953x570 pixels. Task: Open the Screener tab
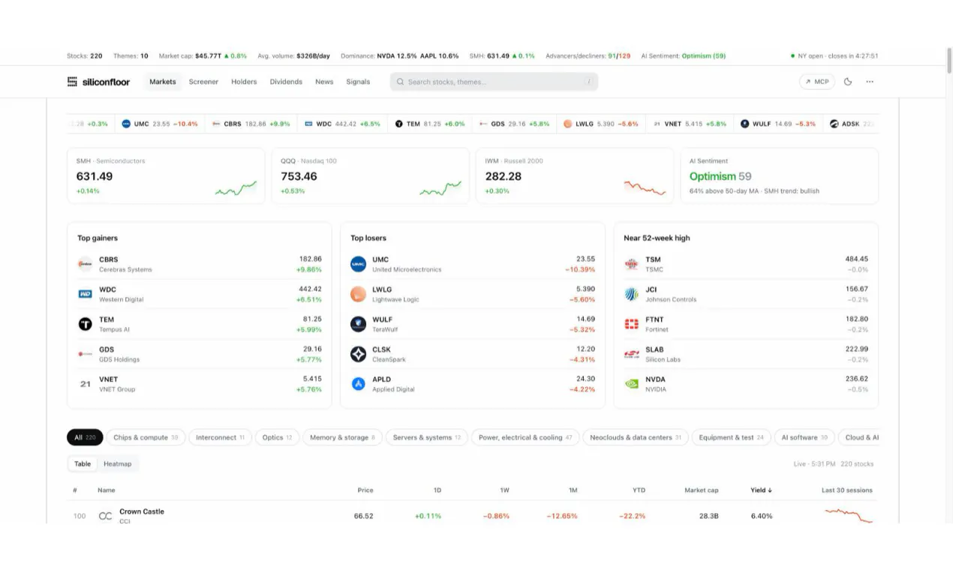tap(203, 82)
